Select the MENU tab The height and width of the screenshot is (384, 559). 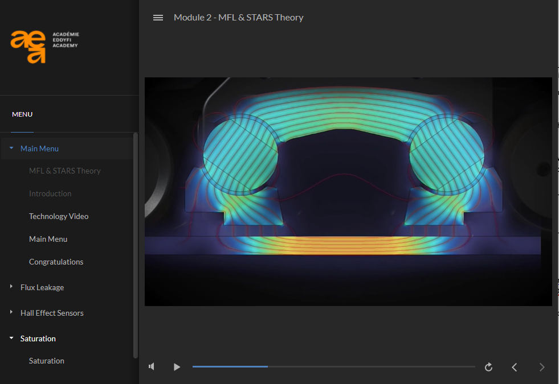(x=22, y=114)
